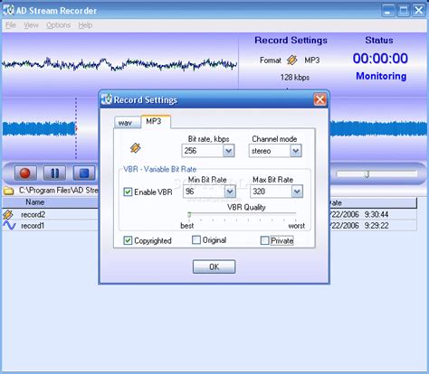Click the AD Stream Recorder title bar icon
Viewport: 429px width, 374px height.
8,10
